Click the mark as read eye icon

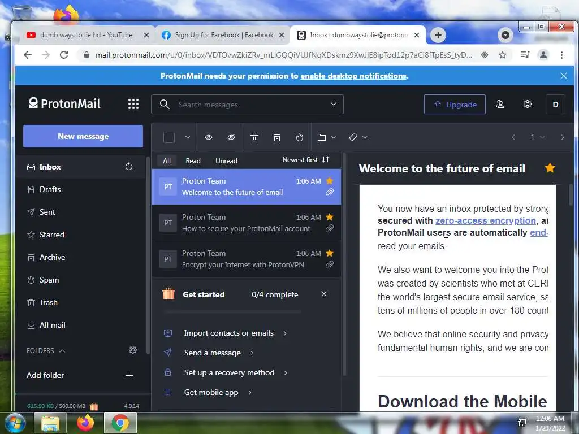click(209, 137)
